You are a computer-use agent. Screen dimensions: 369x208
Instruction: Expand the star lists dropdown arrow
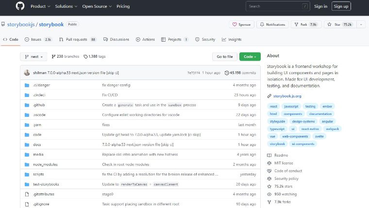tap(361, 24)
